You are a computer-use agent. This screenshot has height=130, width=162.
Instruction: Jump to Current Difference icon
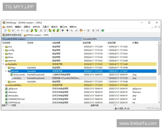(54, 31)
